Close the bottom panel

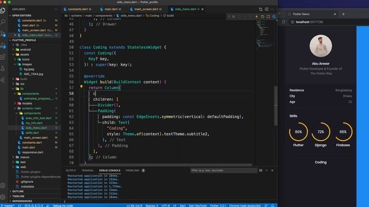[x=272, y=170]
